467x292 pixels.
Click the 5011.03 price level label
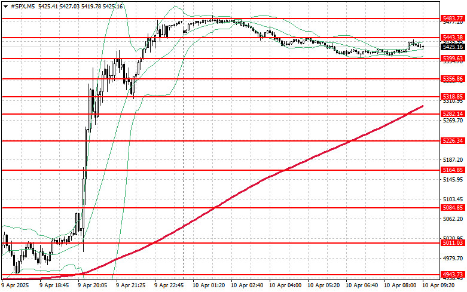(x=453, y=243)
